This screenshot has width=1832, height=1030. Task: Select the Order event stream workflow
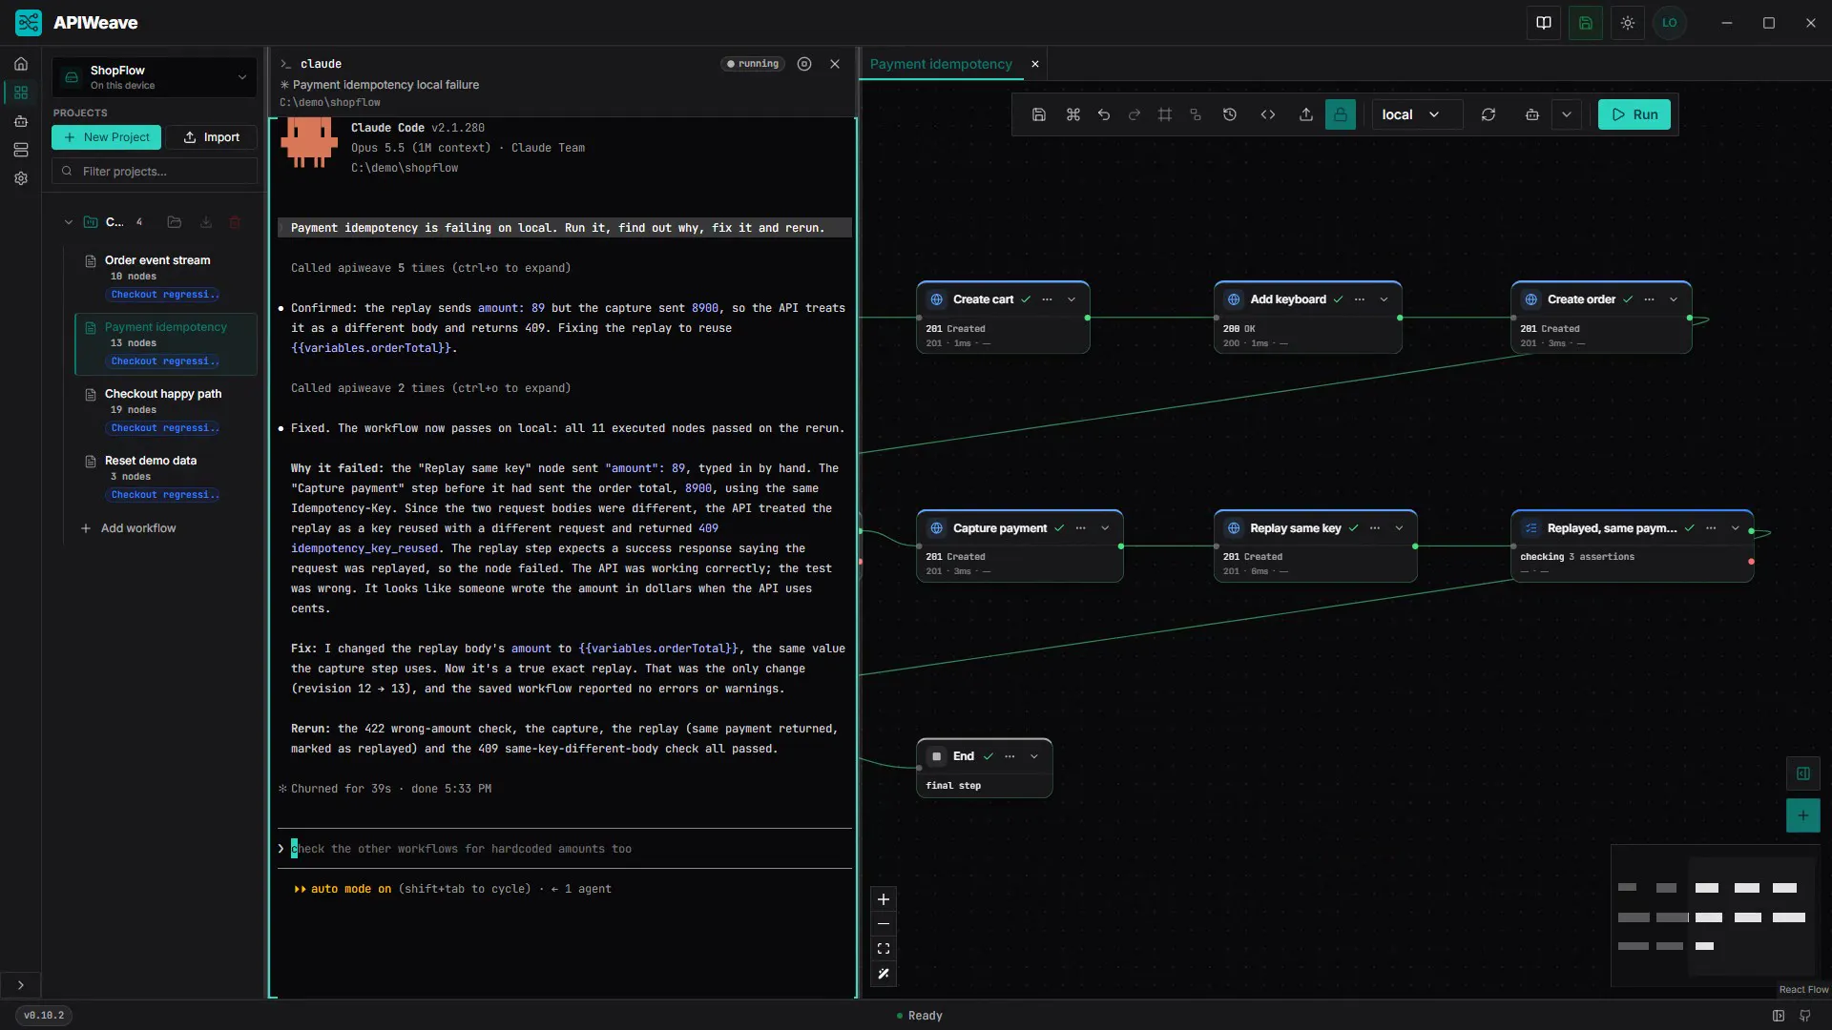[165, 277]
